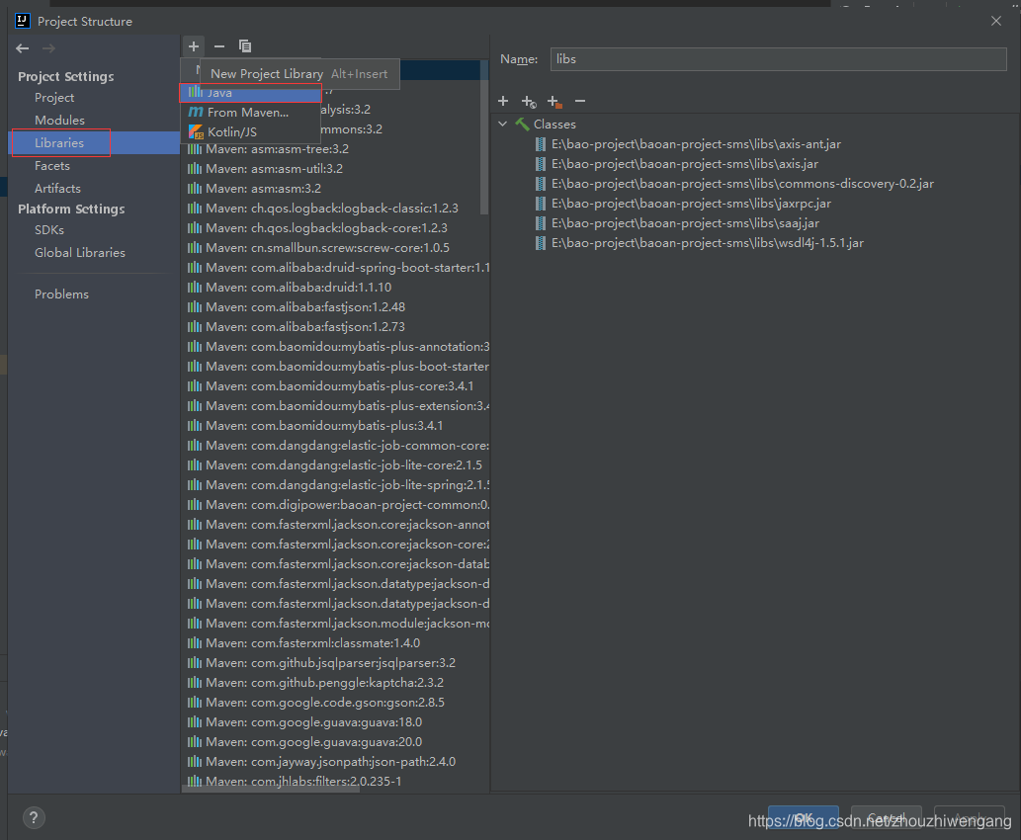
Task: Click the library Name input field
Action: coord(778,59)
